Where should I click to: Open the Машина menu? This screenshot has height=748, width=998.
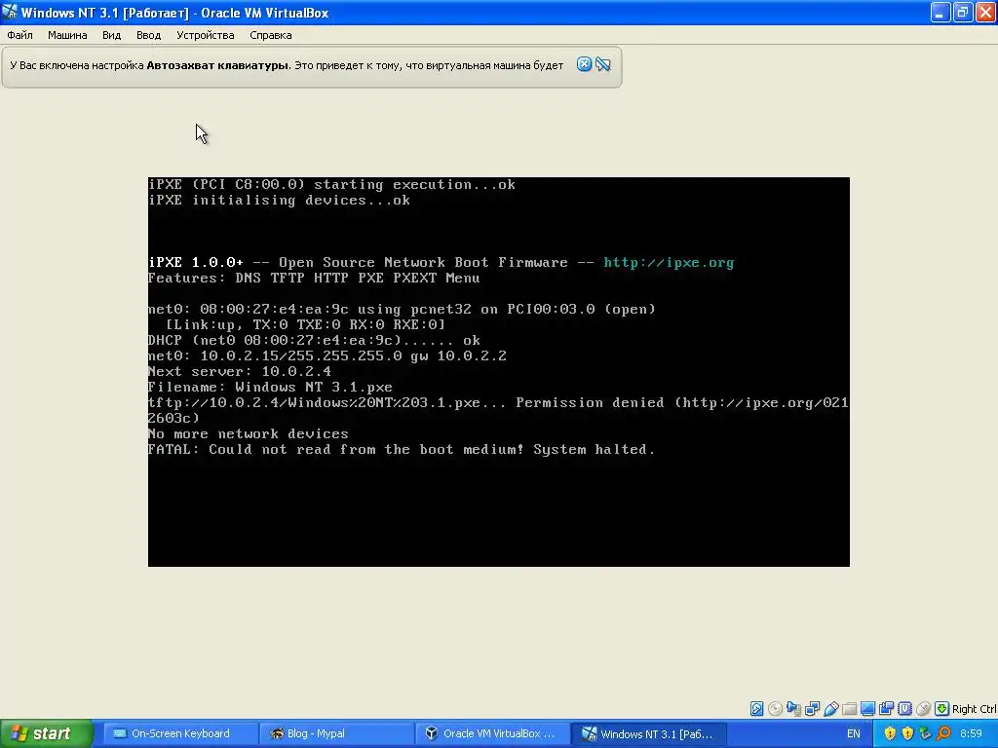pyautogui.click(x=67, y=35)
